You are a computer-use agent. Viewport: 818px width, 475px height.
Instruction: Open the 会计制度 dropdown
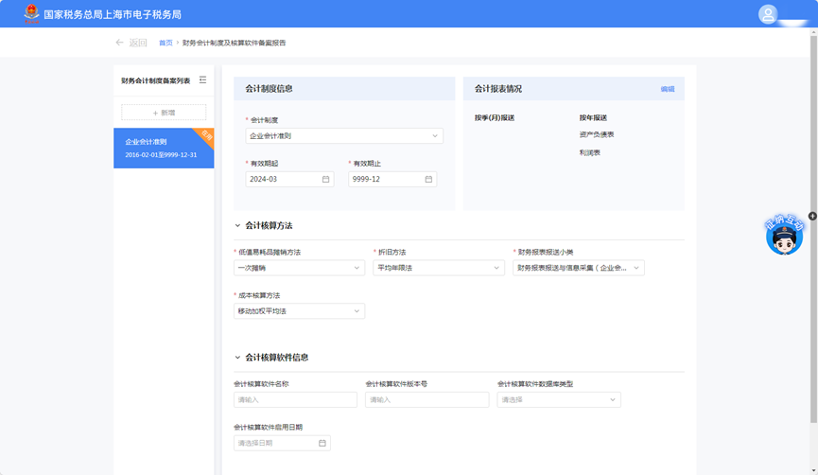(x=344, y=135)
